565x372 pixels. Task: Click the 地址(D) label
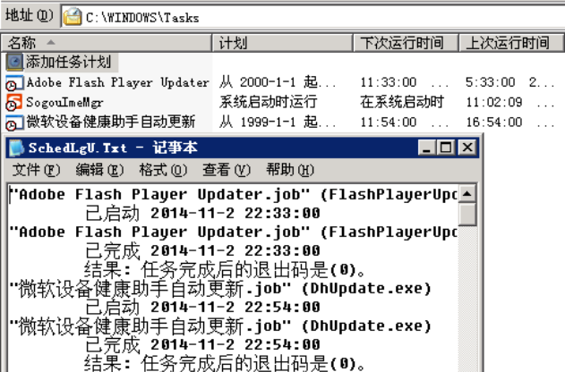pyautogui.click(x=29, y=15)
